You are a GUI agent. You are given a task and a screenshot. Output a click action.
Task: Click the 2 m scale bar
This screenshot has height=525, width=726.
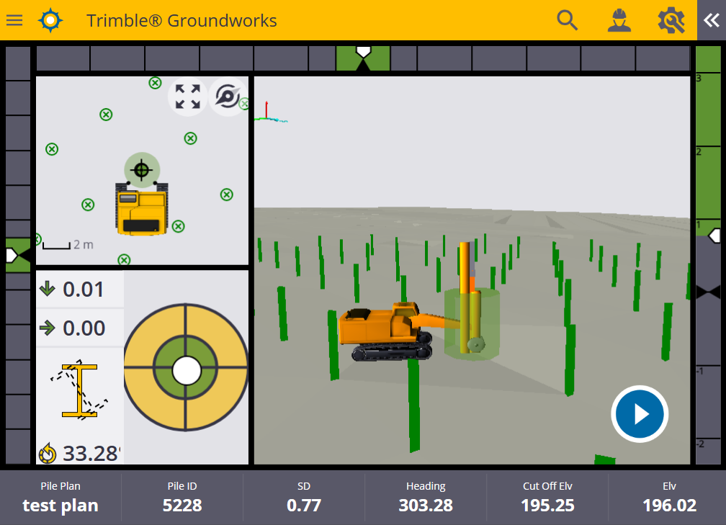tap(68, 245)
